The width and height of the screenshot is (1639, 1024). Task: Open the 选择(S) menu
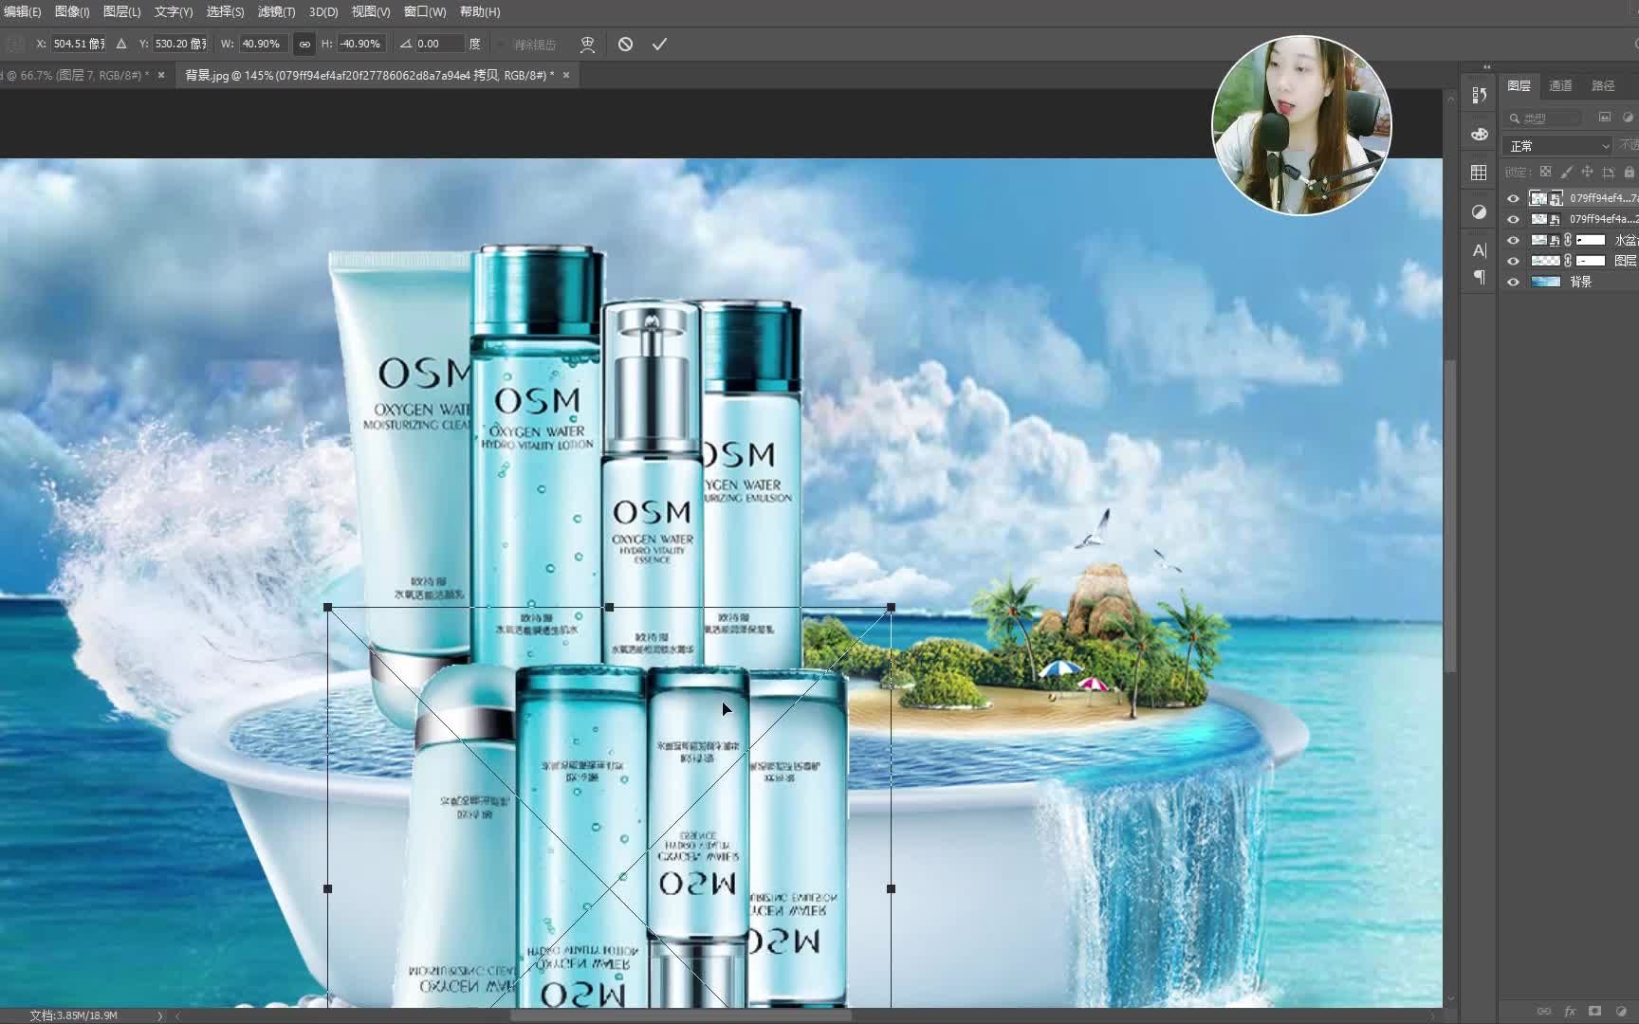click(x=225, y=11)
